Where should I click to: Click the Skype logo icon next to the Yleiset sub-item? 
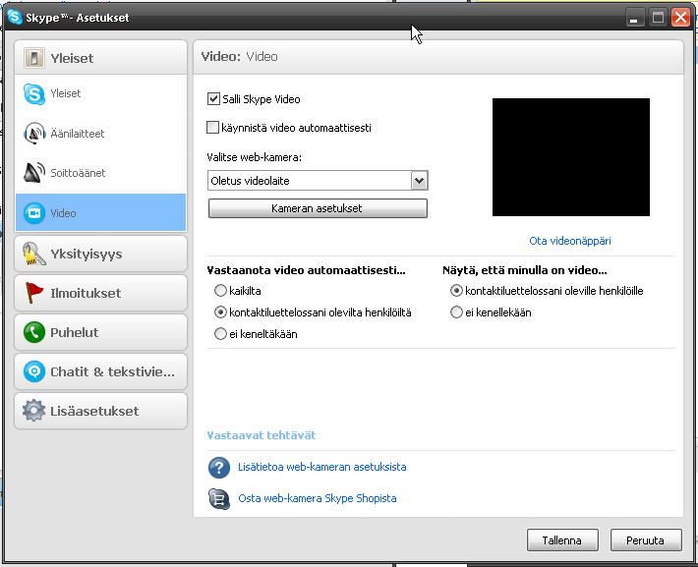pos(34,94)
